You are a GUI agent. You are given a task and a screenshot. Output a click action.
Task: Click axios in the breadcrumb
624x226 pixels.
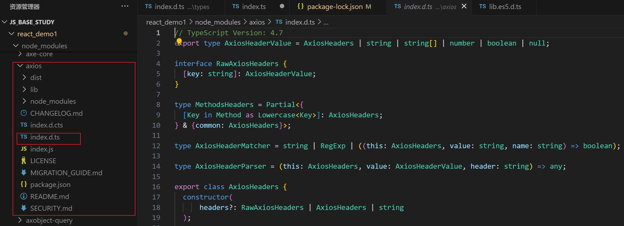tap(257, 22)
